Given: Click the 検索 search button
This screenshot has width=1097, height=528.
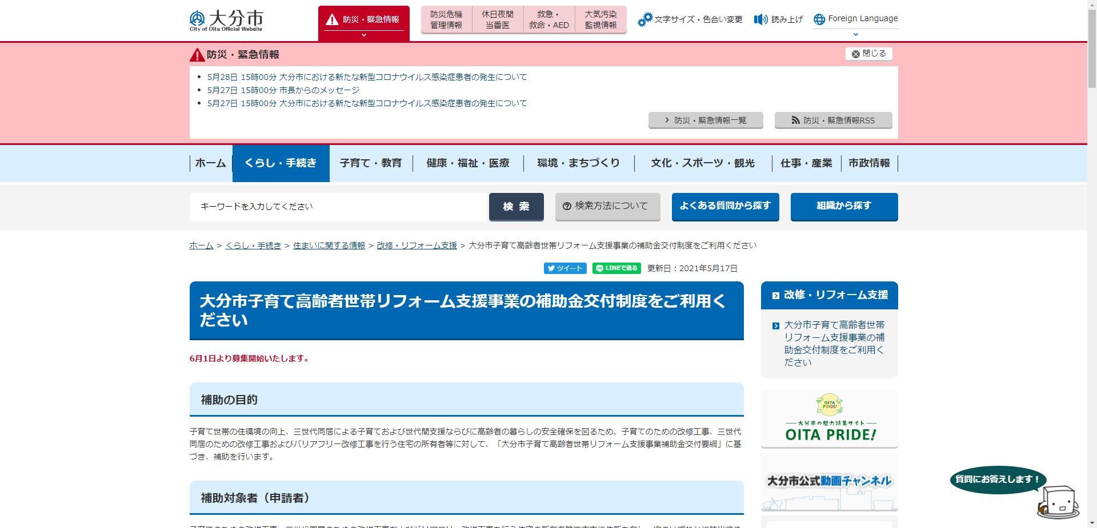Looking at the screenshot, I should 516,207.
